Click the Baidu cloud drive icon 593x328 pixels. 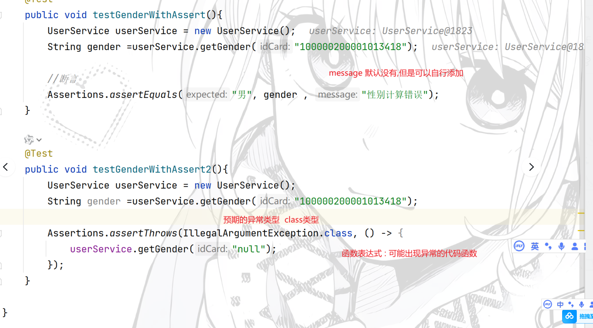tap(569, 316)
